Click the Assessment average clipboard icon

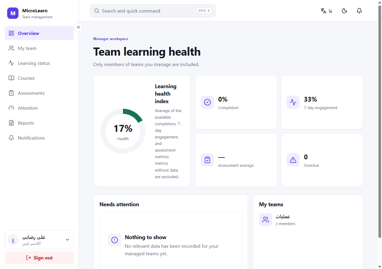click(207, 160)
